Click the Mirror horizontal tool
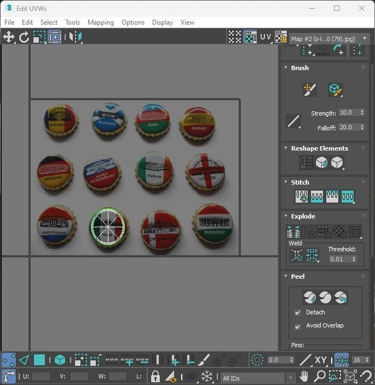The width and height of the screenshot is (375, 385). (76, 37)
